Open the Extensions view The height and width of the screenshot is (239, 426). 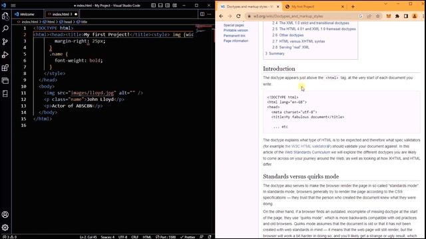click(5, 68)
